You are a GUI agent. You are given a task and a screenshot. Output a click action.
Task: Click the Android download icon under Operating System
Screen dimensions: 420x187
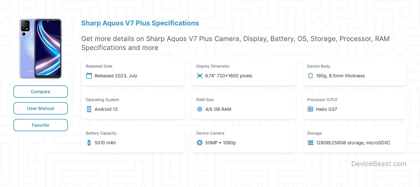pos(89,109)
